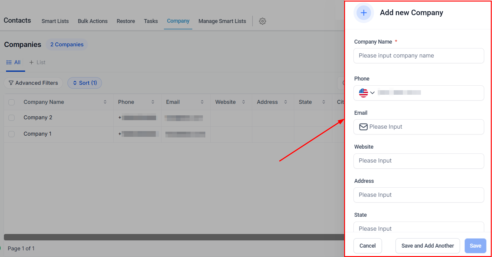Click the sort arrows on State column
Image resolution: width=492 pixels, height=257 pixels.
(324, 102)
